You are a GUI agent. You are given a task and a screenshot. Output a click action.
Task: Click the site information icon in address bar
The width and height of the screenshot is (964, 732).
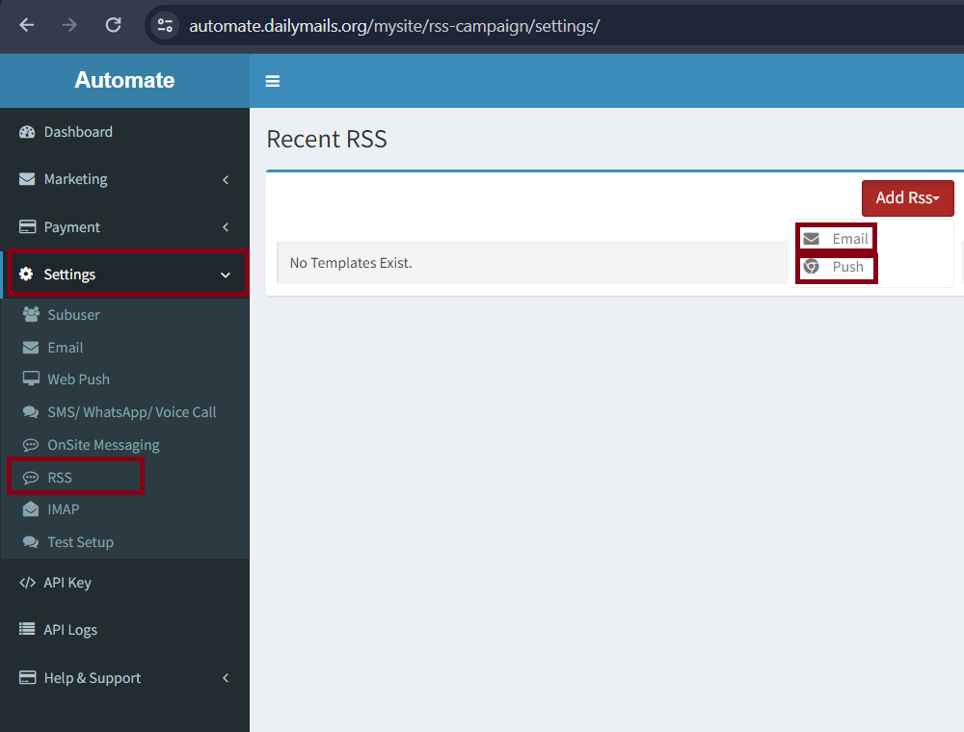coord(165,25)
